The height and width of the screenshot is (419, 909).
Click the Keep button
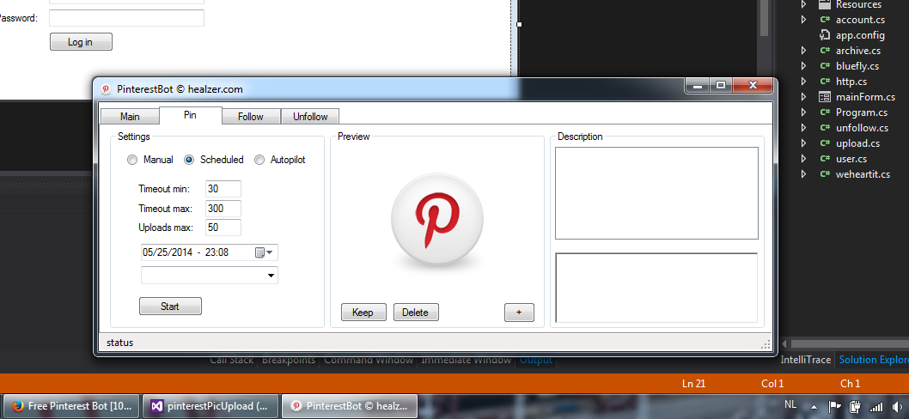[x=363, y=313]
